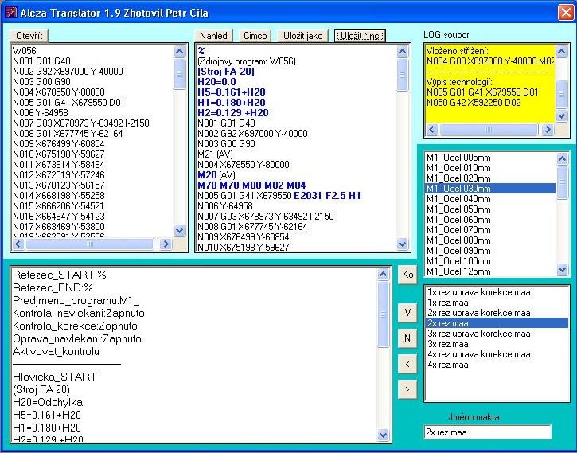
Task: Click into the Jméno makra input field
Action: coord(488,432)
